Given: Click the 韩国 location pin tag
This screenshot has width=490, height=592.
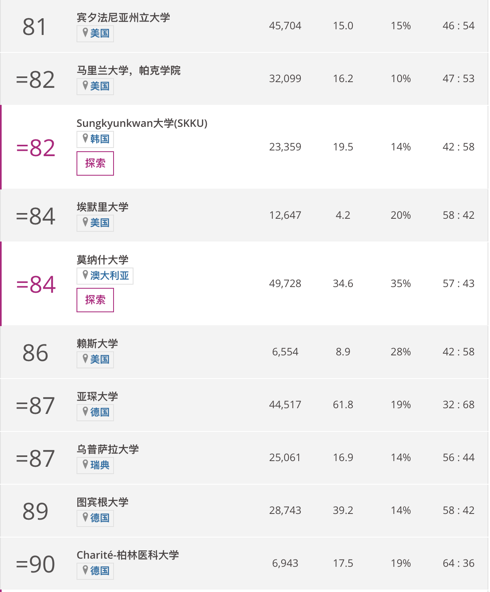Looking at the screenshot, I should [x=95, y=139].
